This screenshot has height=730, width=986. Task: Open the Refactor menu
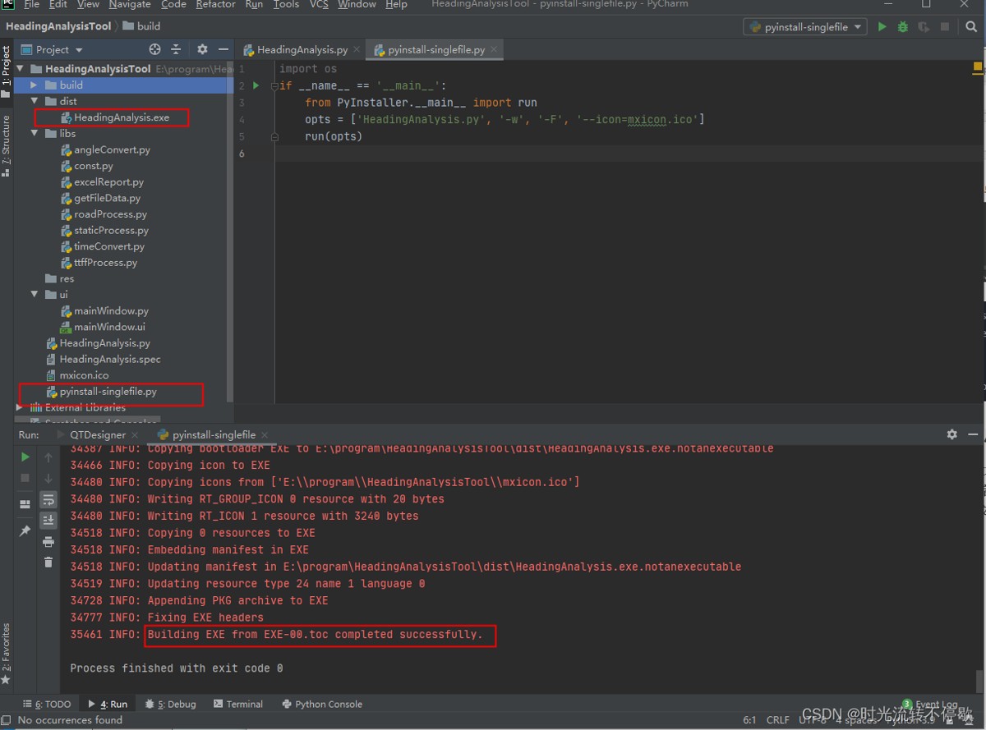pyautogui.click(x=215, y=5)
